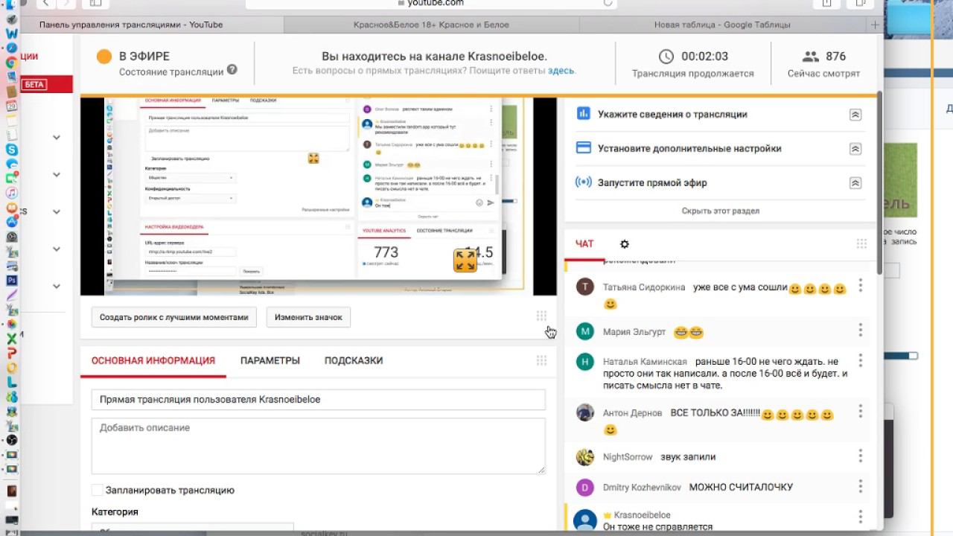Viewport: 953px width, 536px height.
Task: Select the Основная информация tab
Action: pos(153,360)
